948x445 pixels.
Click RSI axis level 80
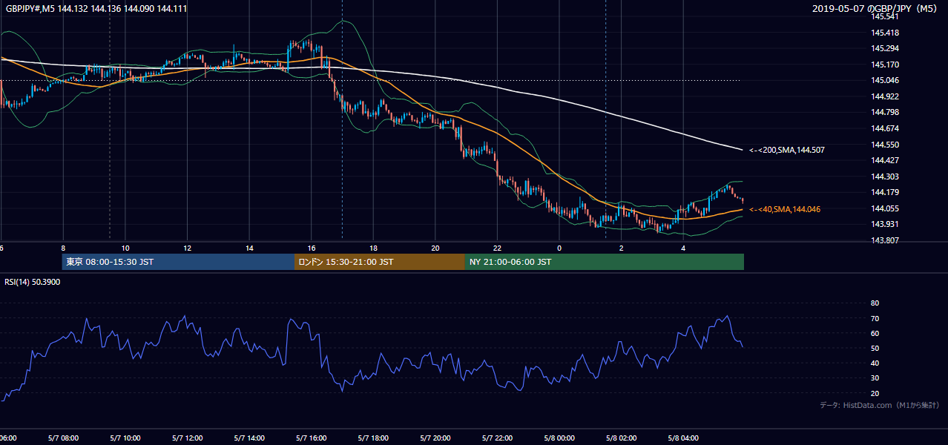(875, 303)
